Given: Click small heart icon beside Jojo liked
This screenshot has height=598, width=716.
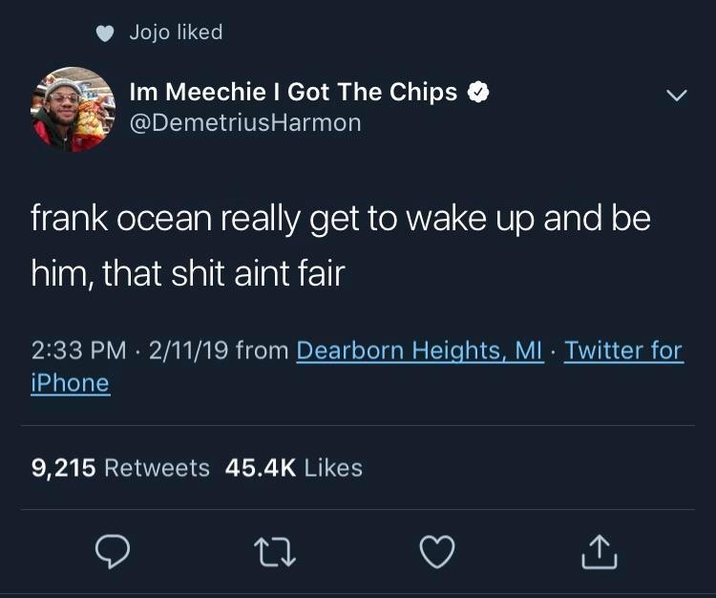Looking at the screenshot, I should [x=105, y=33].
